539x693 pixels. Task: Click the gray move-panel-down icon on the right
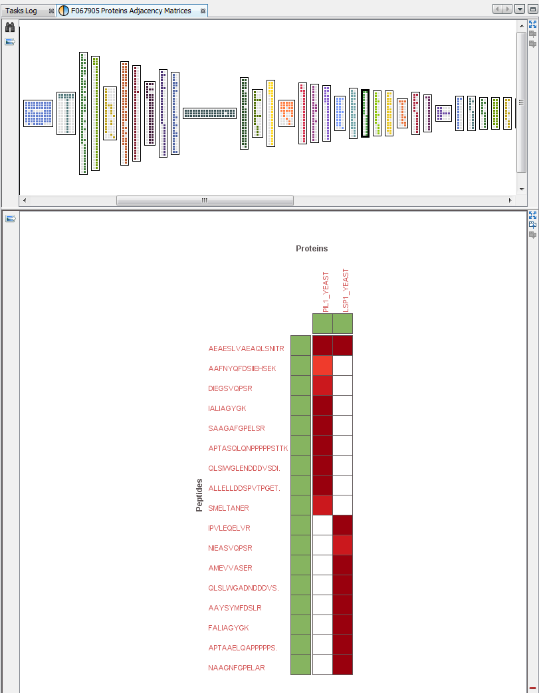pos(533,45)
